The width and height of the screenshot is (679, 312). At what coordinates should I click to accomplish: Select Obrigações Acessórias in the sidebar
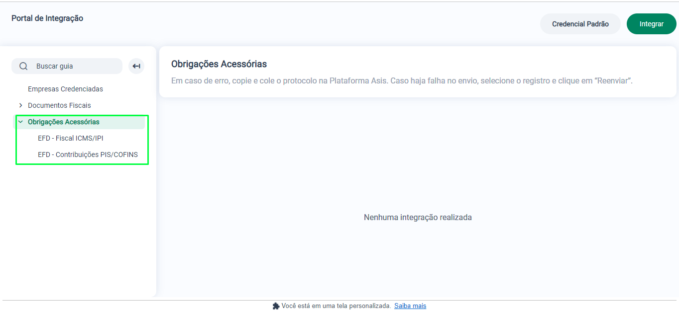pos(64,122)
